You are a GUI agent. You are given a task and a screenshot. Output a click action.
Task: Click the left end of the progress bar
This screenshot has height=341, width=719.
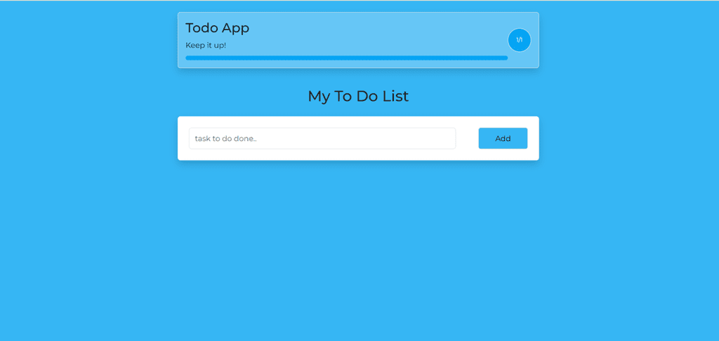[188, 58]
